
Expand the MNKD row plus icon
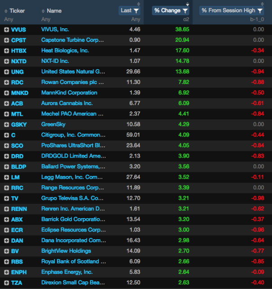(6, 93)
